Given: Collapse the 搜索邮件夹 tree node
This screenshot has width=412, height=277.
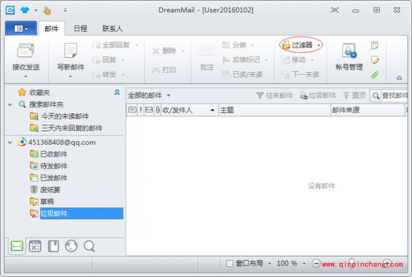Looking at the screenshot, I should click(x=10, y=105).
